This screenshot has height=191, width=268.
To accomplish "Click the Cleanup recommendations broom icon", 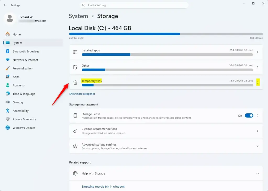I will click(75, 131).
